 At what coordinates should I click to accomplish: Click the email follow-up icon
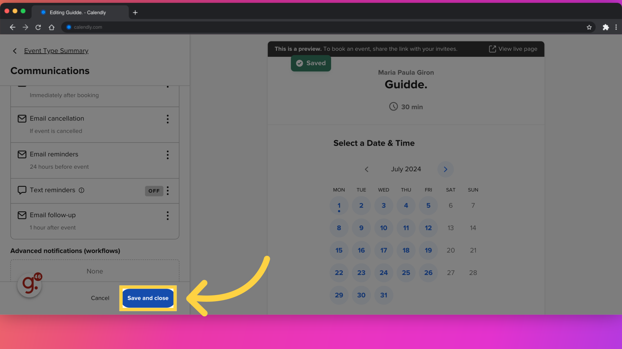pyautogui.click(x=21, y=215)
